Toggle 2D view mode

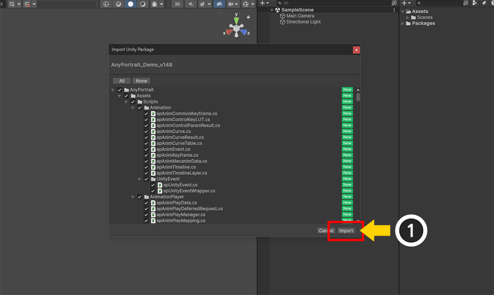[177, 4]
